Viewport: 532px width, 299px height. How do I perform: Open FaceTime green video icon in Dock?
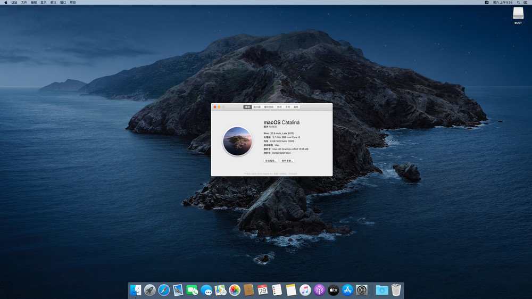tap(192, 290)
